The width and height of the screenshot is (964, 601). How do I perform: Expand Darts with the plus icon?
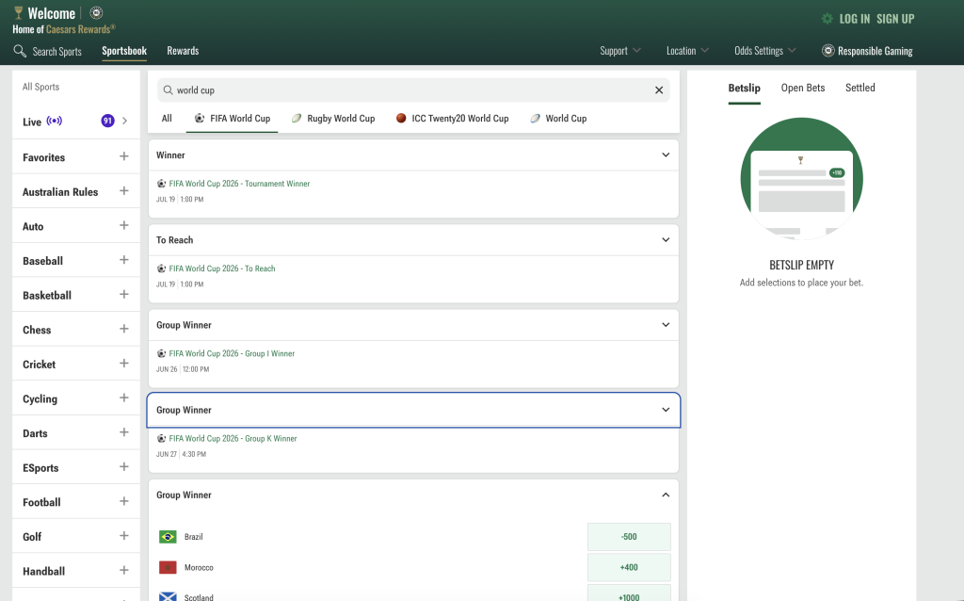(x=123, y=431)
